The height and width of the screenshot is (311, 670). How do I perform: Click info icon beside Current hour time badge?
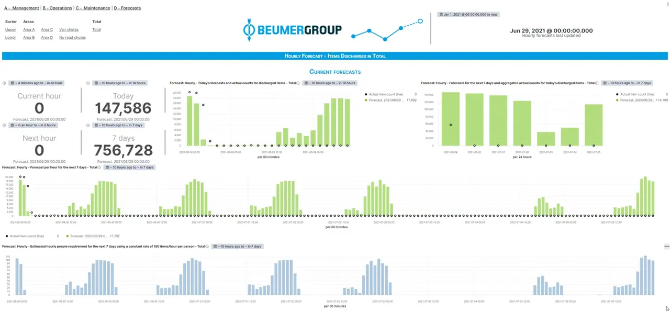point(4,83)
